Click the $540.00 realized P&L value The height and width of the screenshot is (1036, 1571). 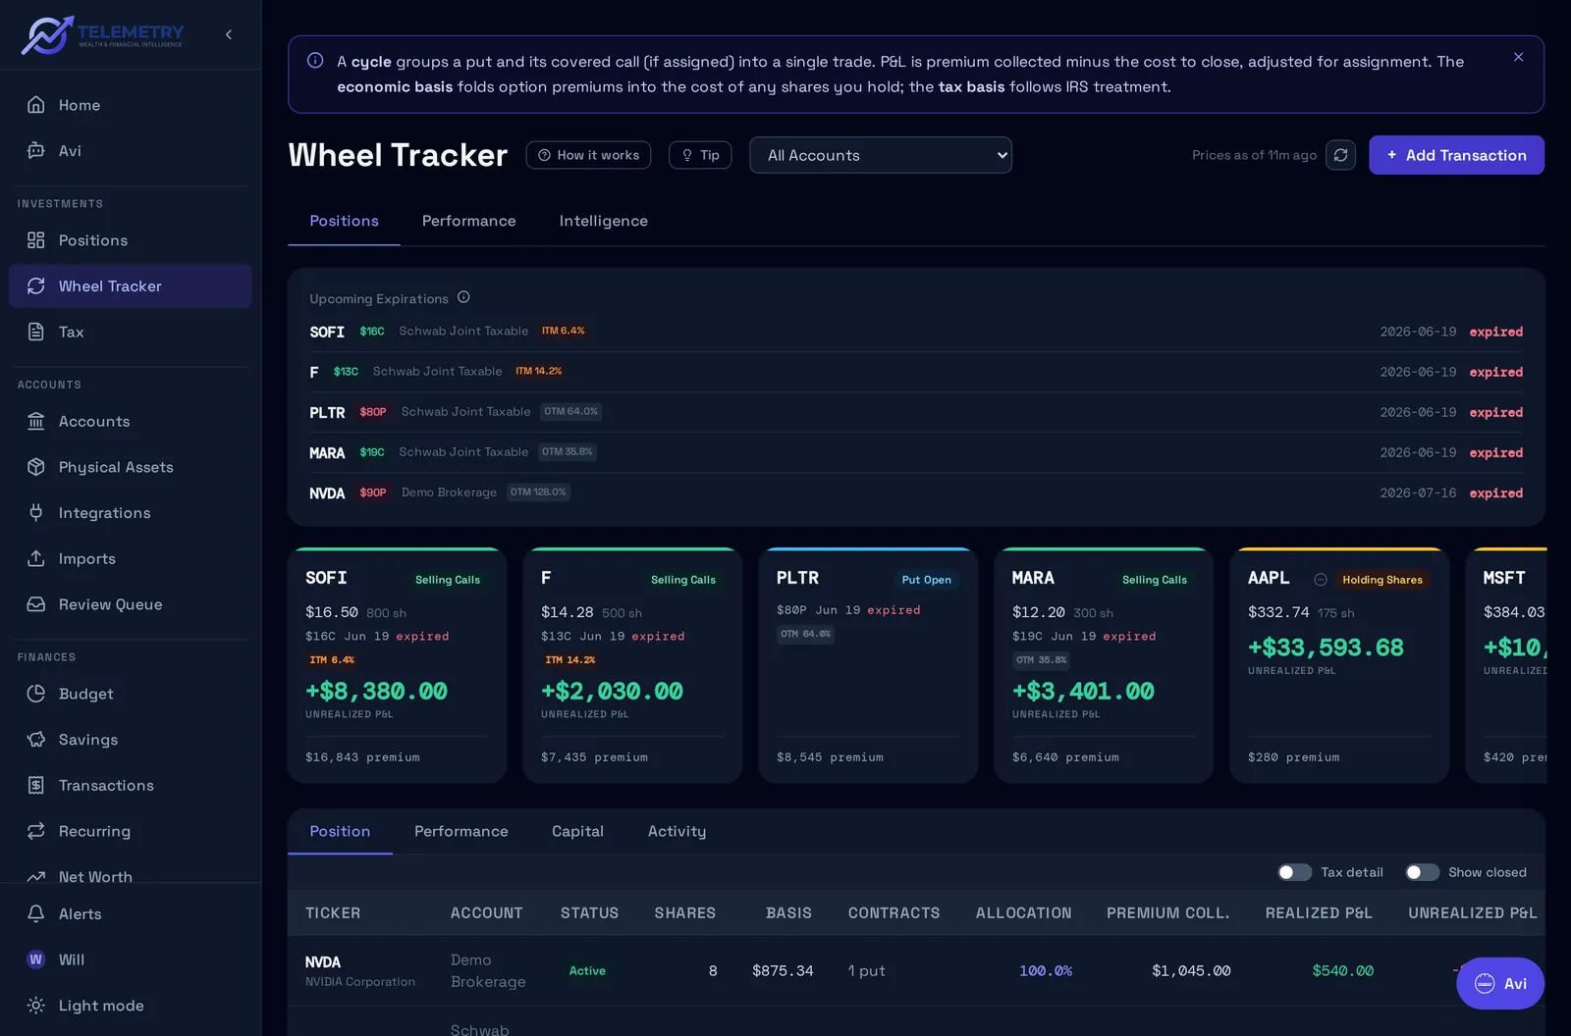point(1343,970)
